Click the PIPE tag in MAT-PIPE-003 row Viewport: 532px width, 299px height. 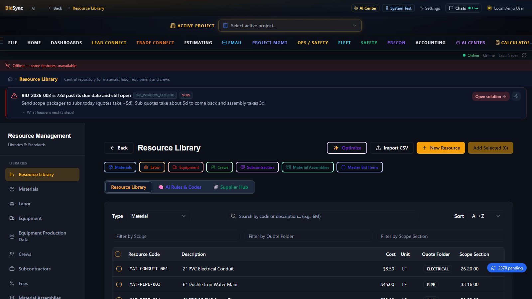[x=431, y=284]
